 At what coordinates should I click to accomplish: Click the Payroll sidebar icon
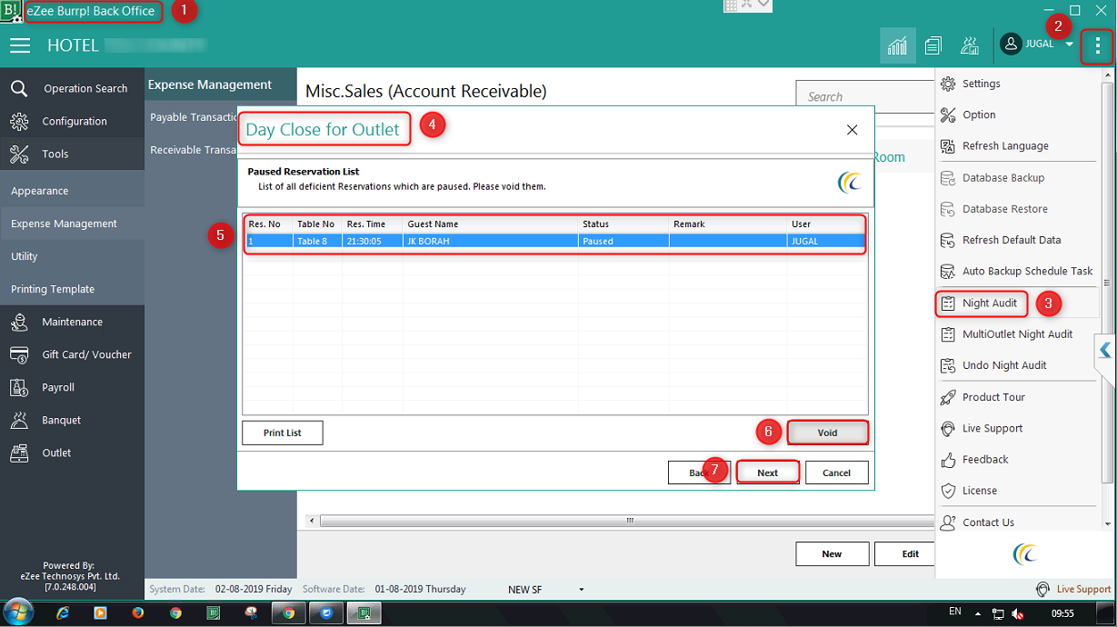pos(20,387)
